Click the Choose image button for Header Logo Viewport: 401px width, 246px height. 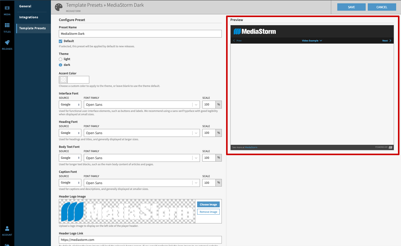pyautogui.click(x=208, y=204)
